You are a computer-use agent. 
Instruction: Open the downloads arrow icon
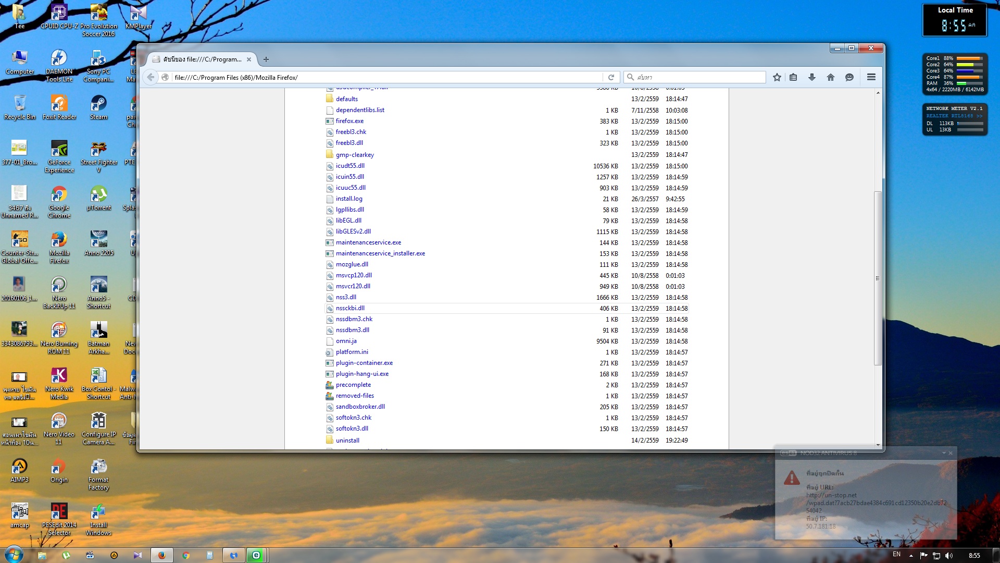[x=812, y=77]
